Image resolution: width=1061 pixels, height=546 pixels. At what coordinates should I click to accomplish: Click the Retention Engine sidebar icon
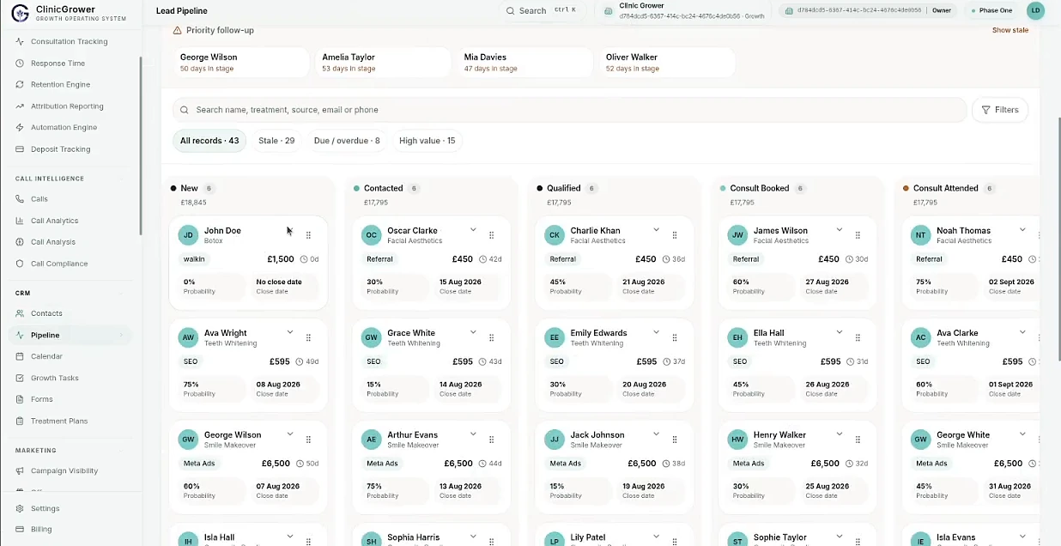[x=20, y=85]
